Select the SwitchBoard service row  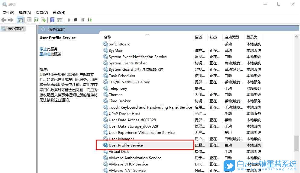183,44
